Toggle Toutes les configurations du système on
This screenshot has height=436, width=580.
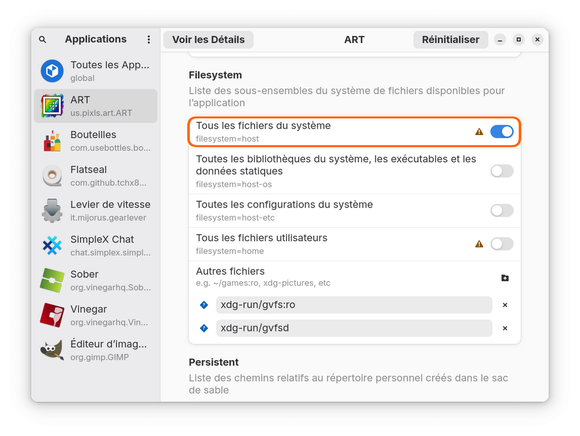502,210
